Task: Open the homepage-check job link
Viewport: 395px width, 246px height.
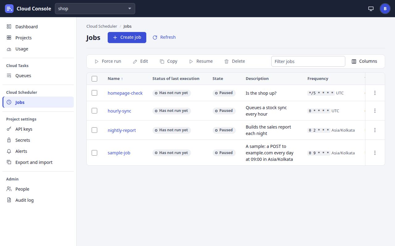Action: pos(125,93)
